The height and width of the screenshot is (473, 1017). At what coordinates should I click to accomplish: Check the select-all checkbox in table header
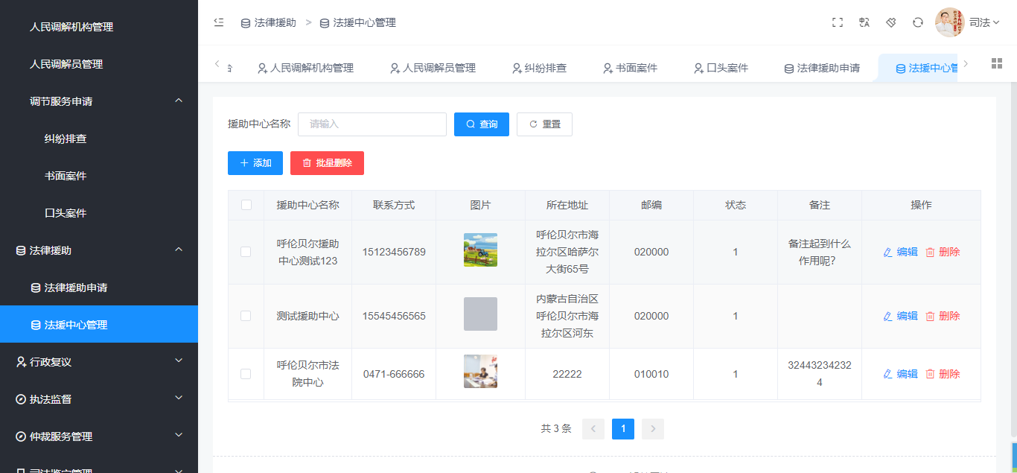point(246,205)
